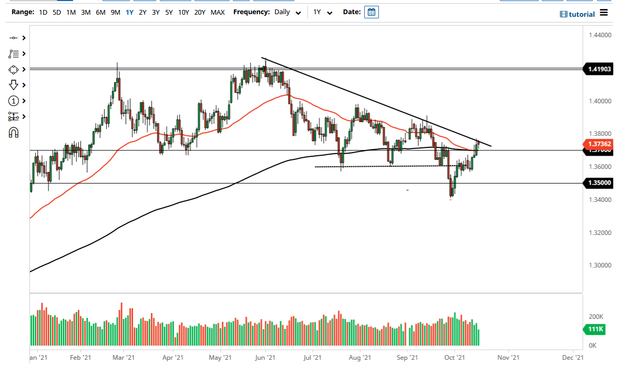Select the ellipse shape drawing tool

point(14,69)
